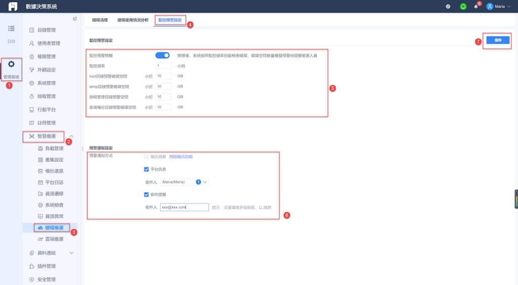Check the 簡訊提醒 checkbox
Screen dimensions: 518x285
pos(146,157)
